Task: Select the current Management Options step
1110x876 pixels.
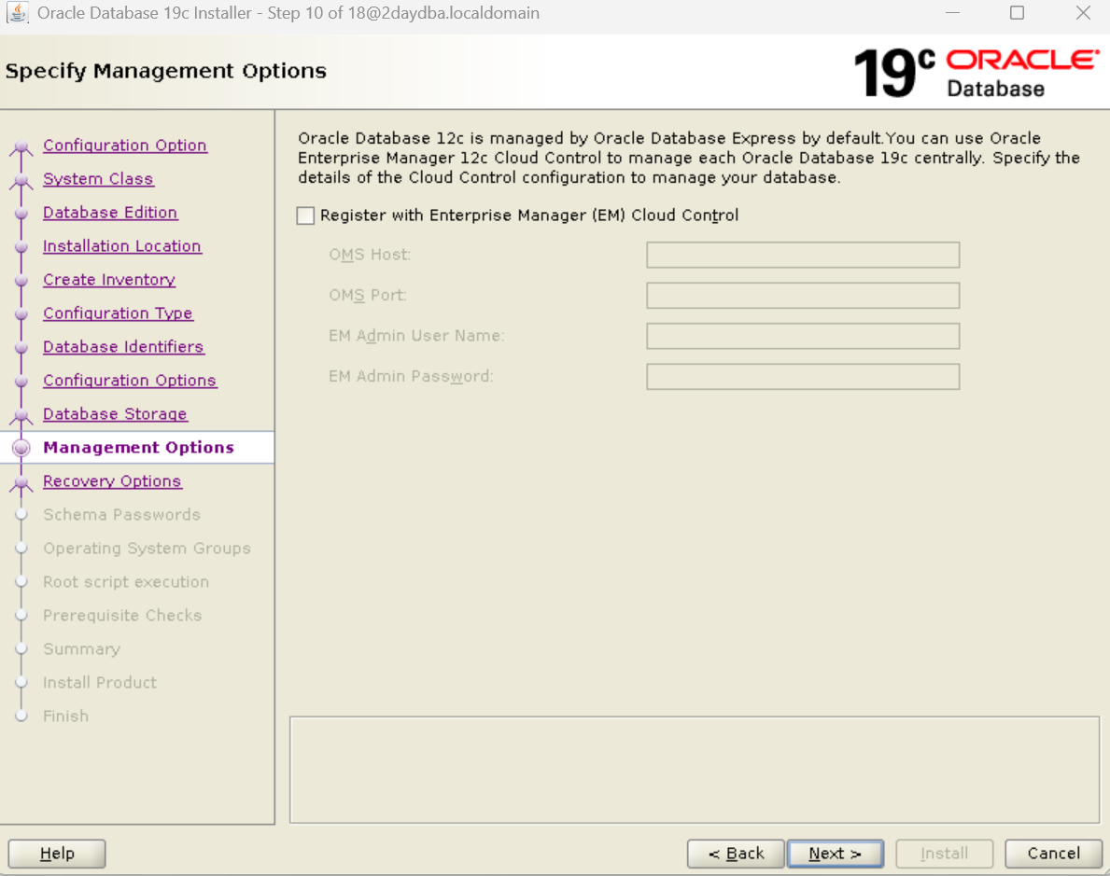Action: click(x=138, y=447)
